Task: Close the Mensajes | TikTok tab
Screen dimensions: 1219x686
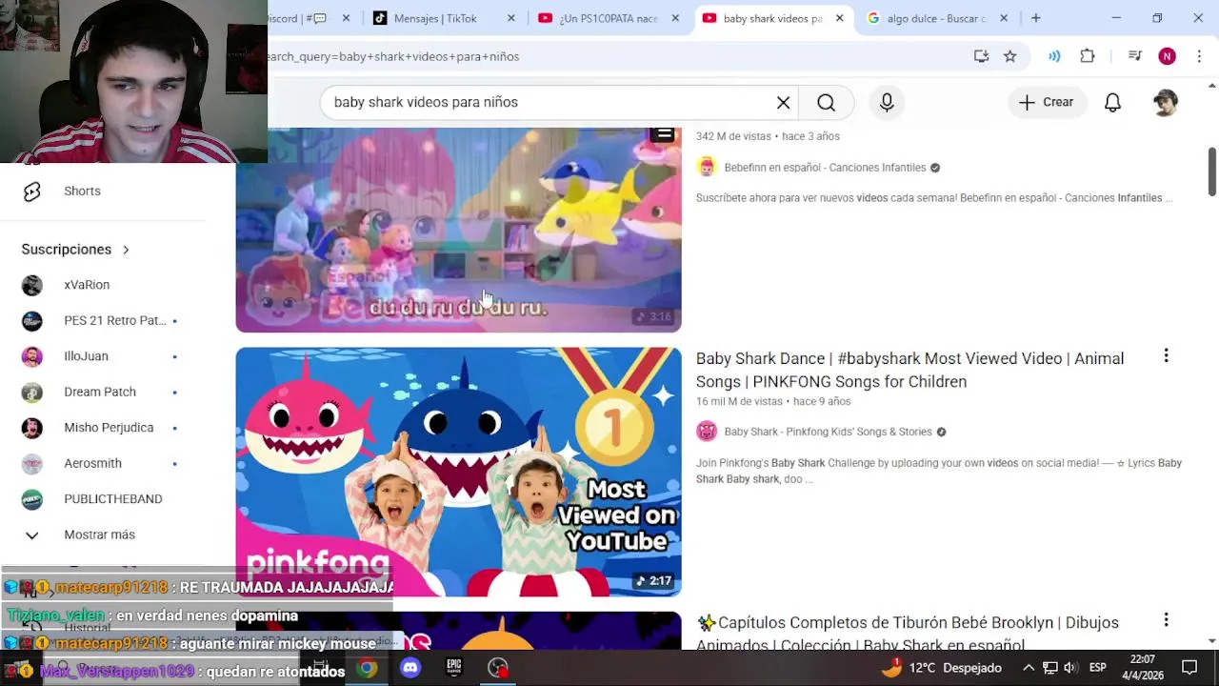Action: pyautogui.click(x=510, y=18)
